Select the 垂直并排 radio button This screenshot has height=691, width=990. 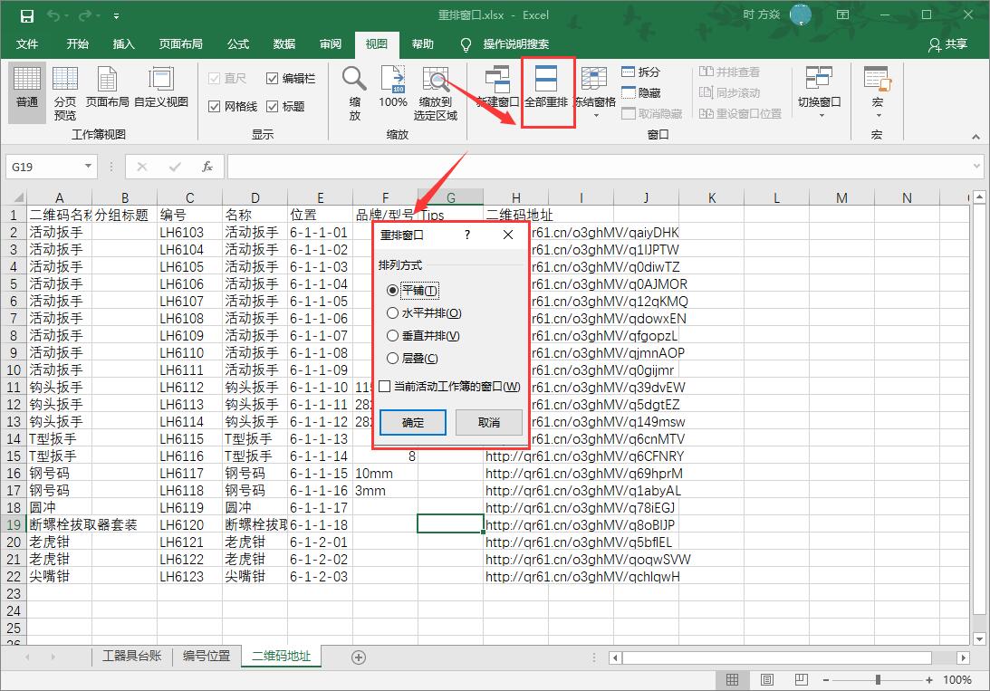(x=393, y=336)
